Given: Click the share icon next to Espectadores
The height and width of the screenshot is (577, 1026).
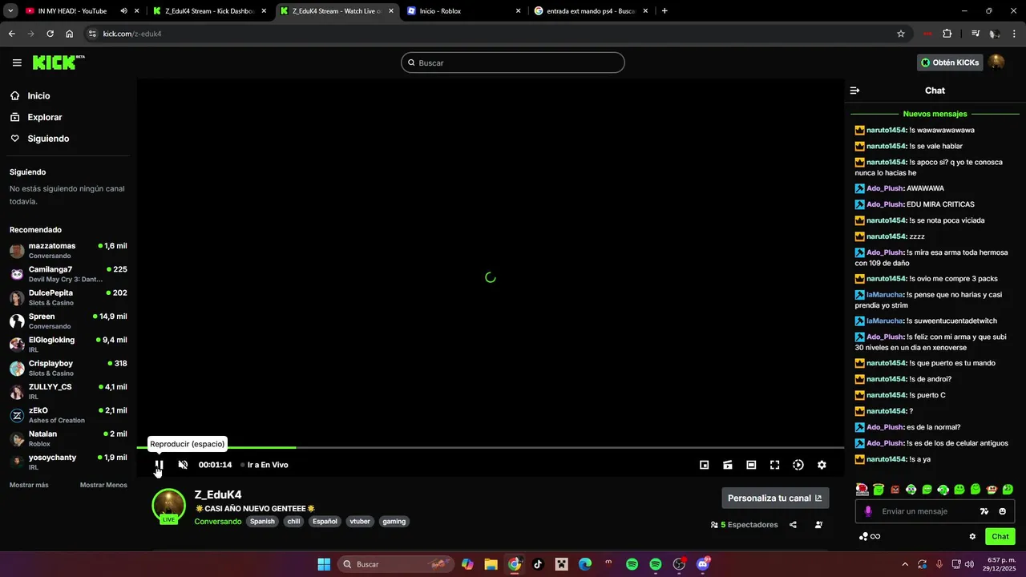Looking at the screenshot, I should 793,525.
